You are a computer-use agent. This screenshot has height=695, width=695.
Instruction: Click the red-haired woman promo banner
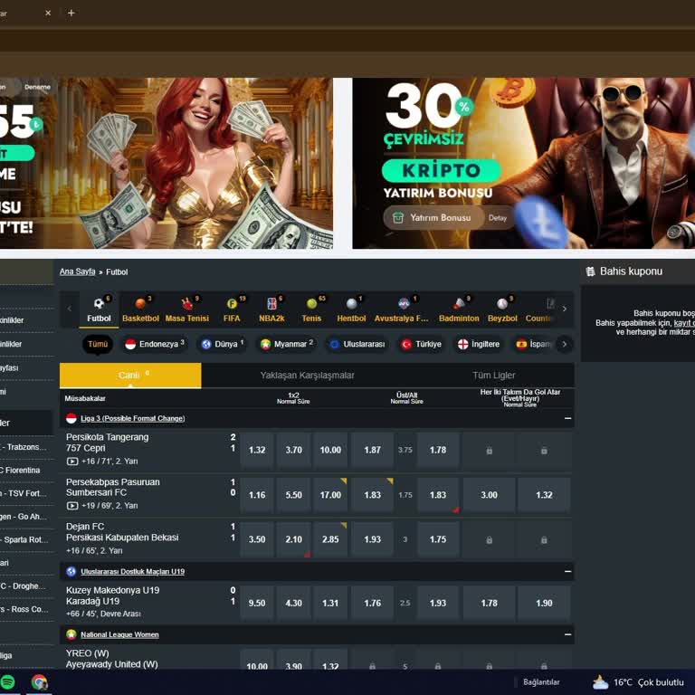pyautogui.click(x=167, y=164)
